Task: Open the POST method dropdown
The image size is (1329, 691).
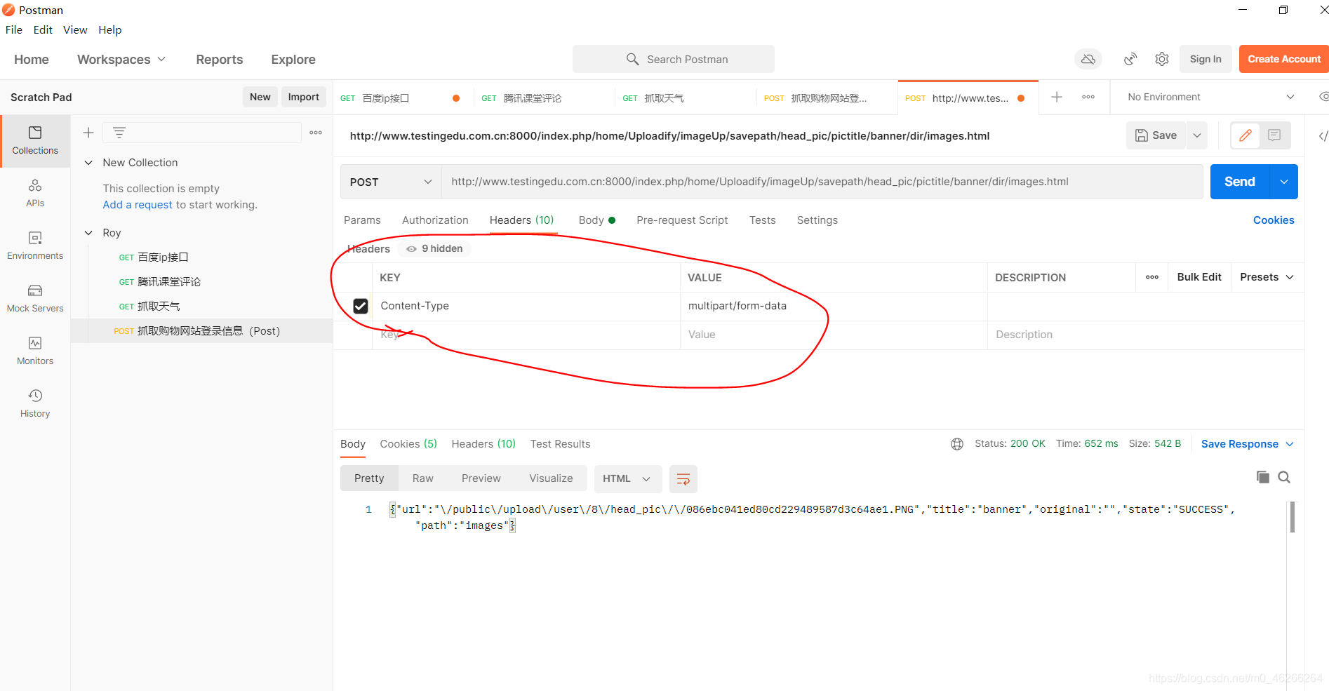Action: coord(391,182)
